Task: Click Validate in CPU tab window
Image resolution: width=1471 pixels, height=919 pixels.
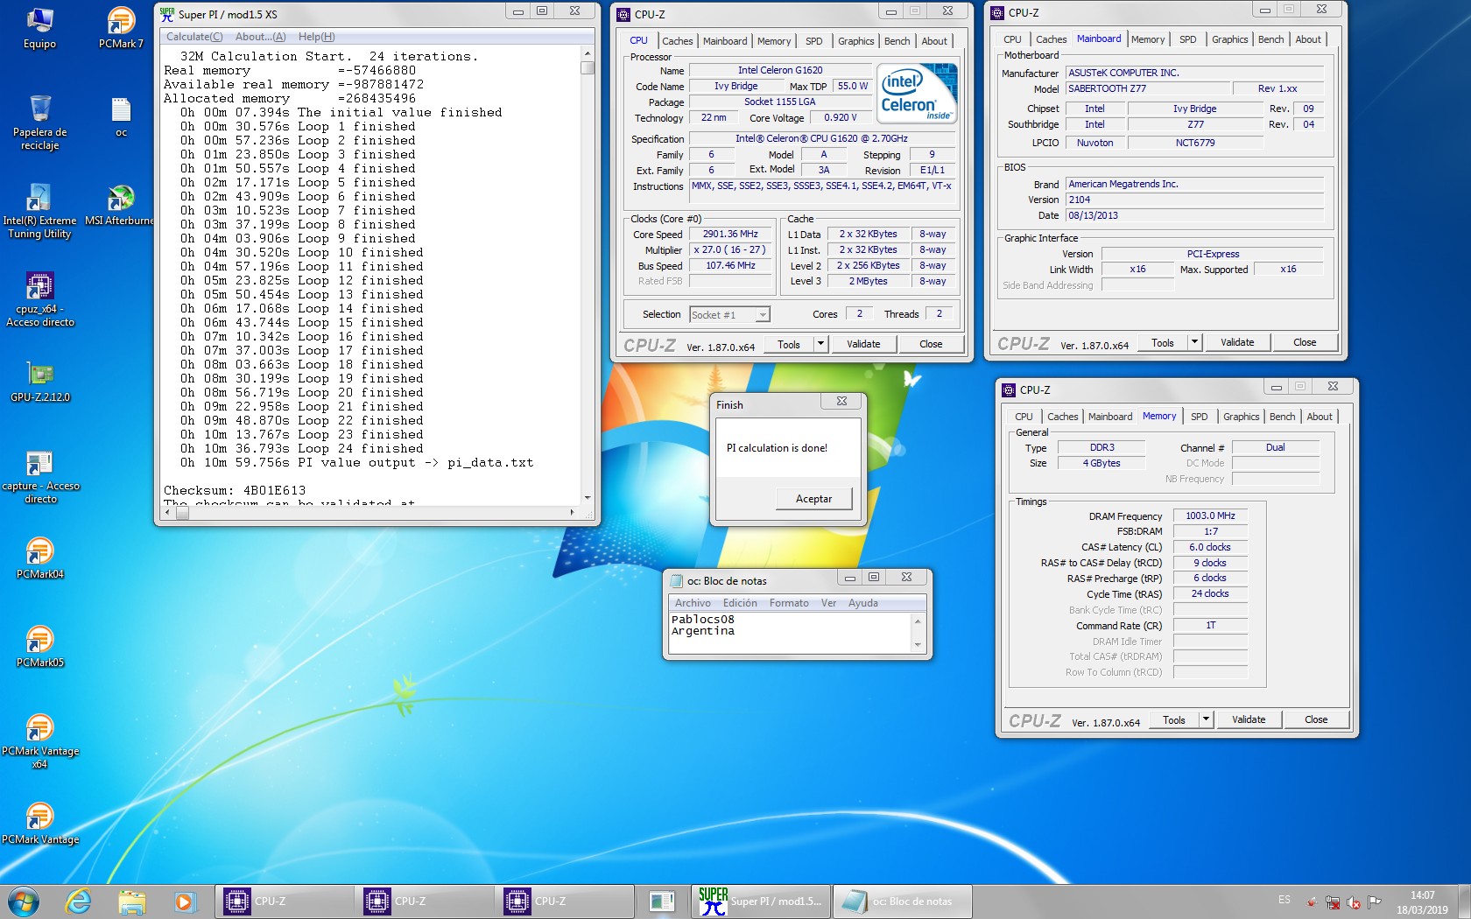Action: click(x=863, y=344)
